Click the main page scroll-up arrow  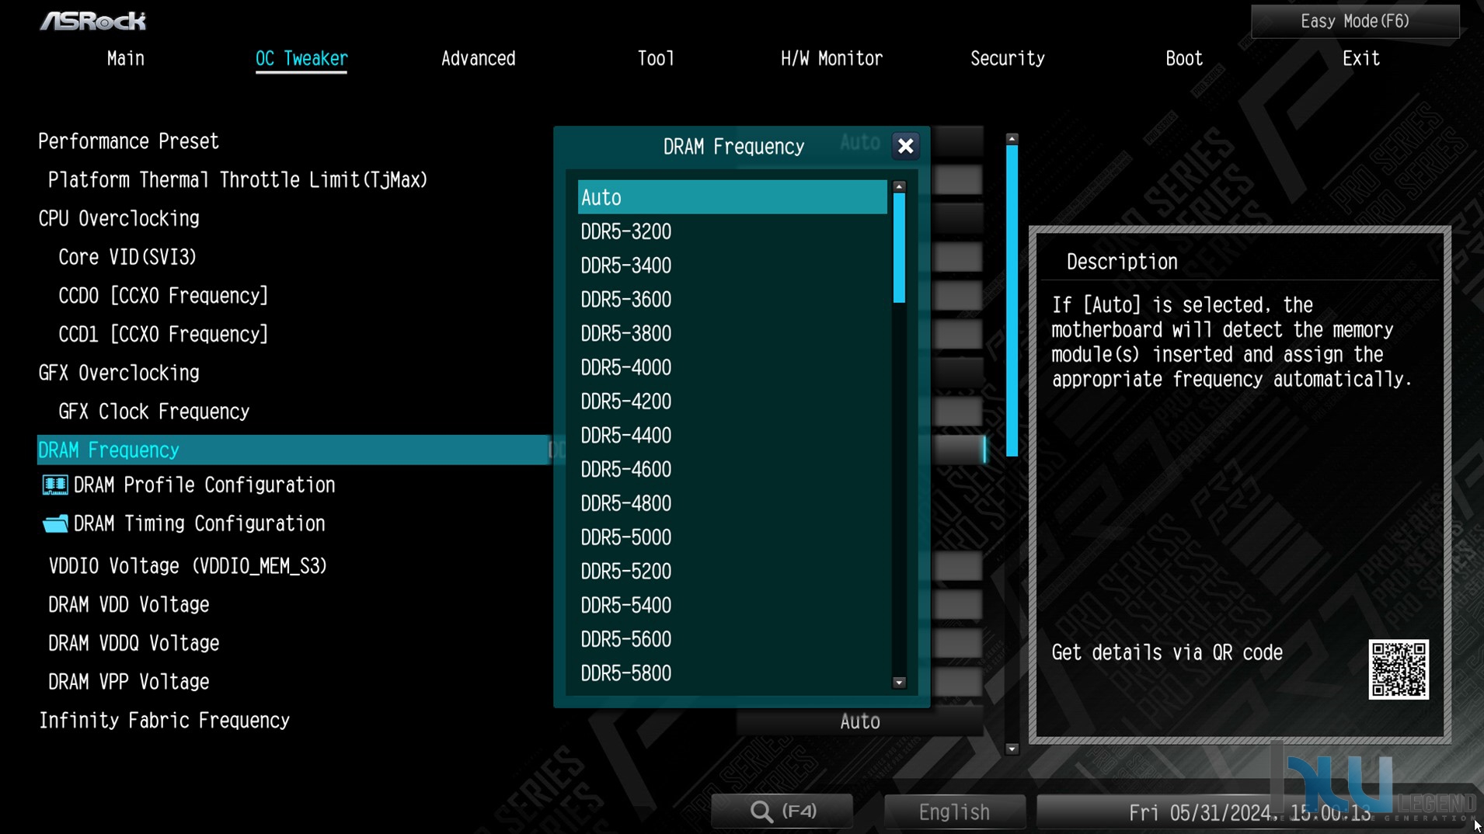pyautogui.click(x=1012, y=139)
